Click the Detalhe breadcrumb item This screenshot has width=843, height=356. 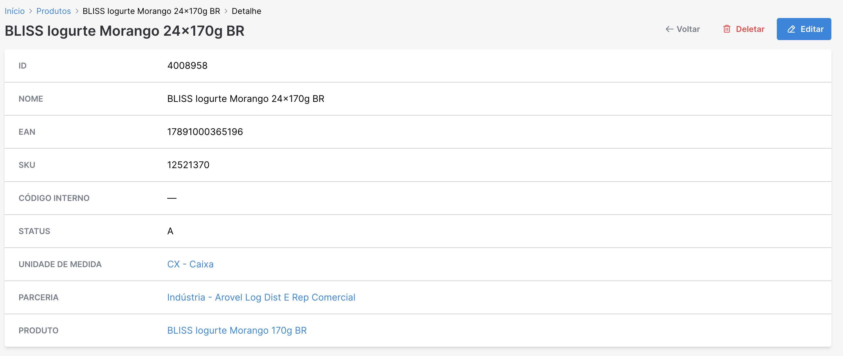246,11
